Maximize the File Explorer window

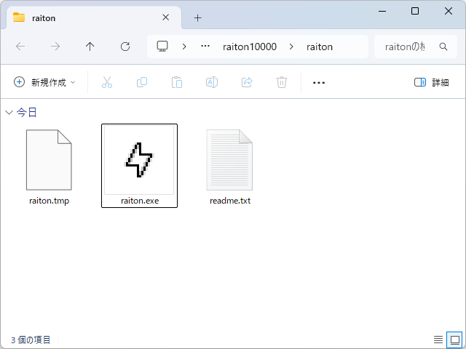click(415, 12)
